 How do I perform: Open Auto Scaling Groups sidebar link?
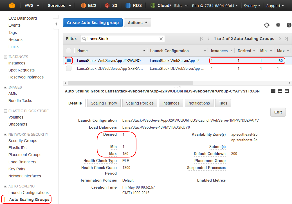click(x=29, y=200)
